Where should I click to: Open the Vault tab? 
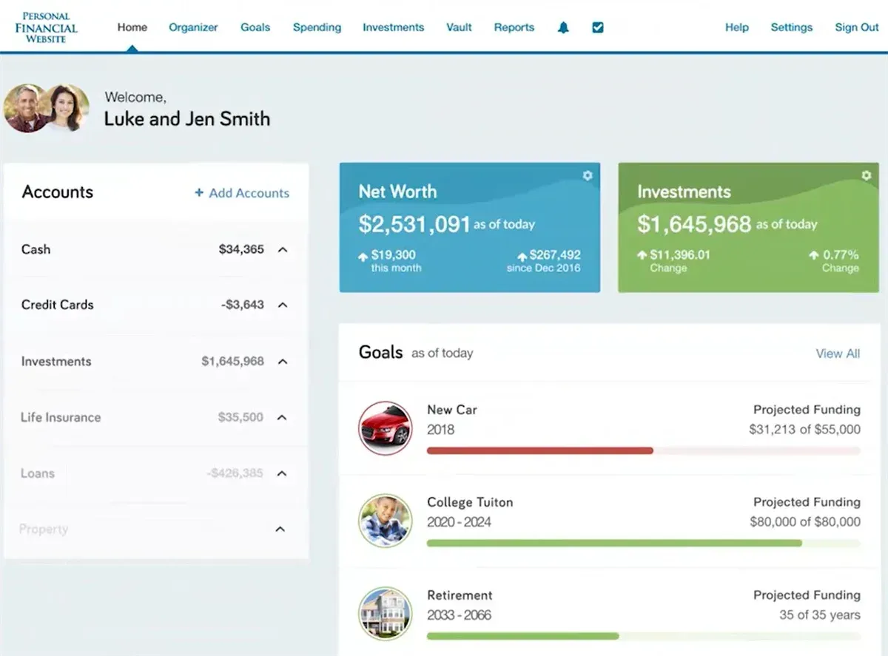coord(459,27)
